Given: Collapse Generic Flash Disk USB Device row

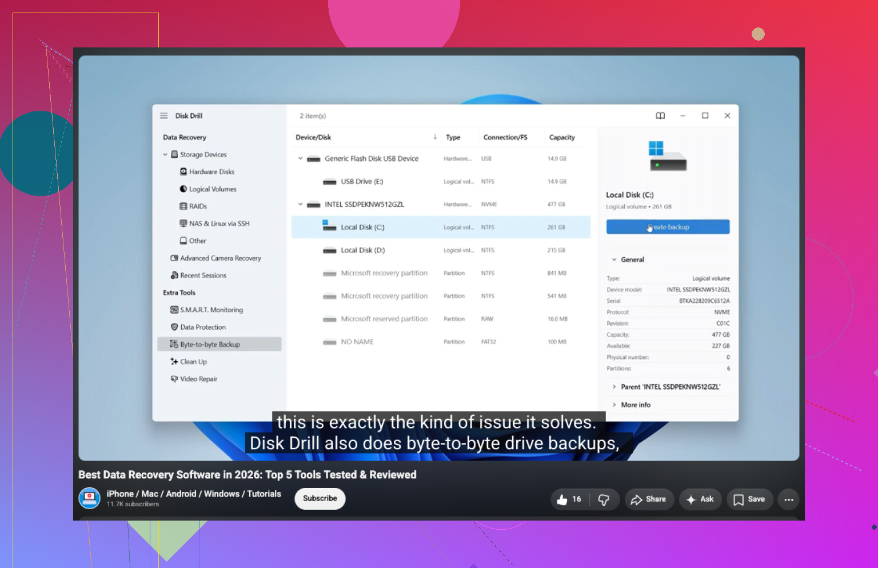Looking at the screenshot, I should point(300,158).
